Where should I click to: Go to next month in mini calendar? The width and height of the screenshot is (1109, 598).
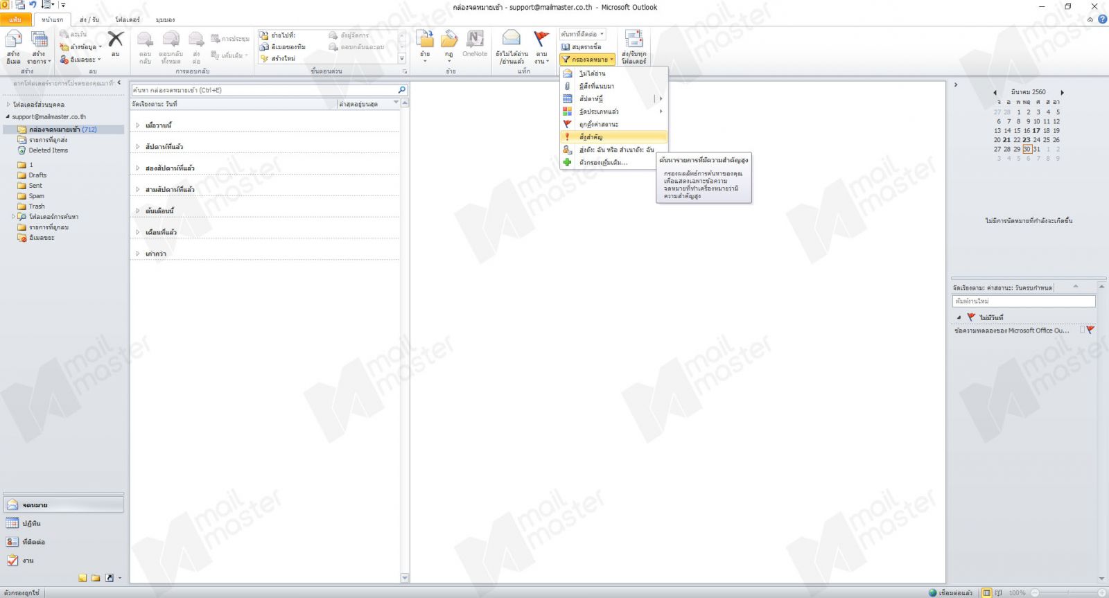[x=1062, y=92]
